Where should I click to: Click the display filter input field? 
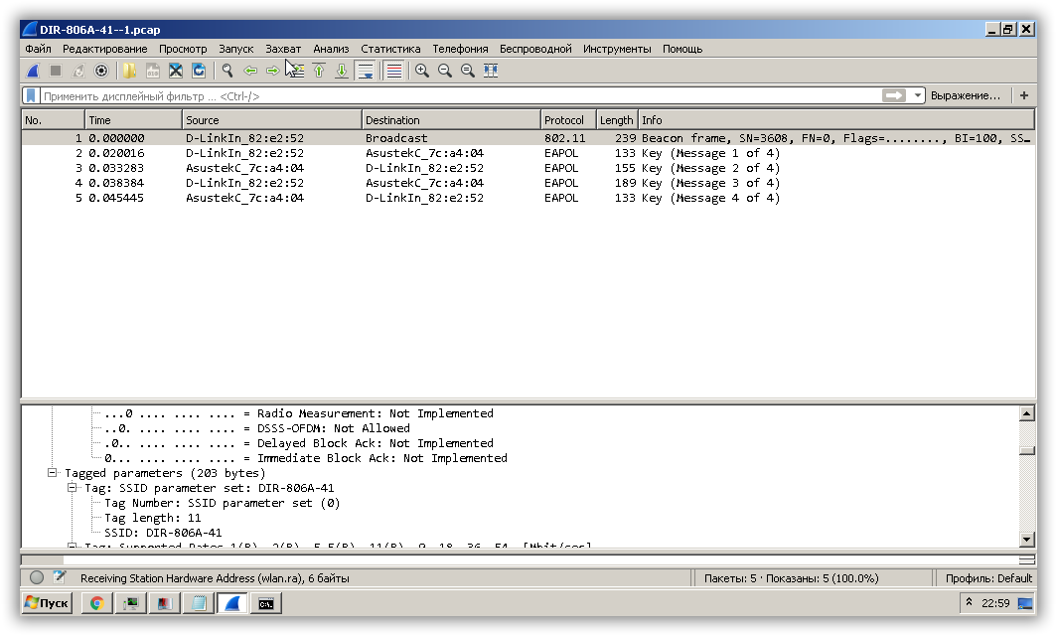point(447,96)
